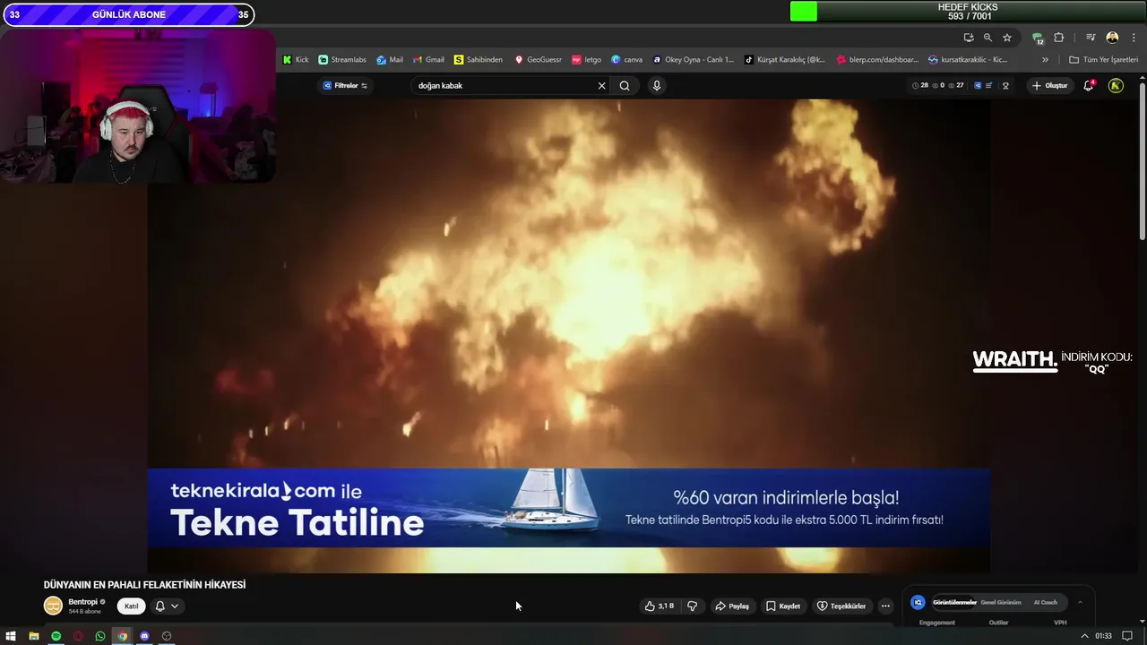Open the Filtreler filter button
Screen dimensions: 1147x645
[345, 86]
